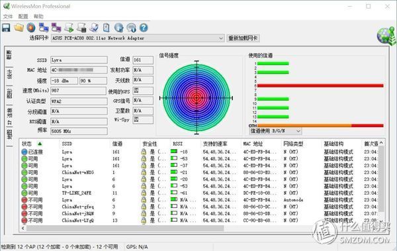Open the 帮助 menu
This screenshot has width=397, height=251.
click(x=38, y=17)
